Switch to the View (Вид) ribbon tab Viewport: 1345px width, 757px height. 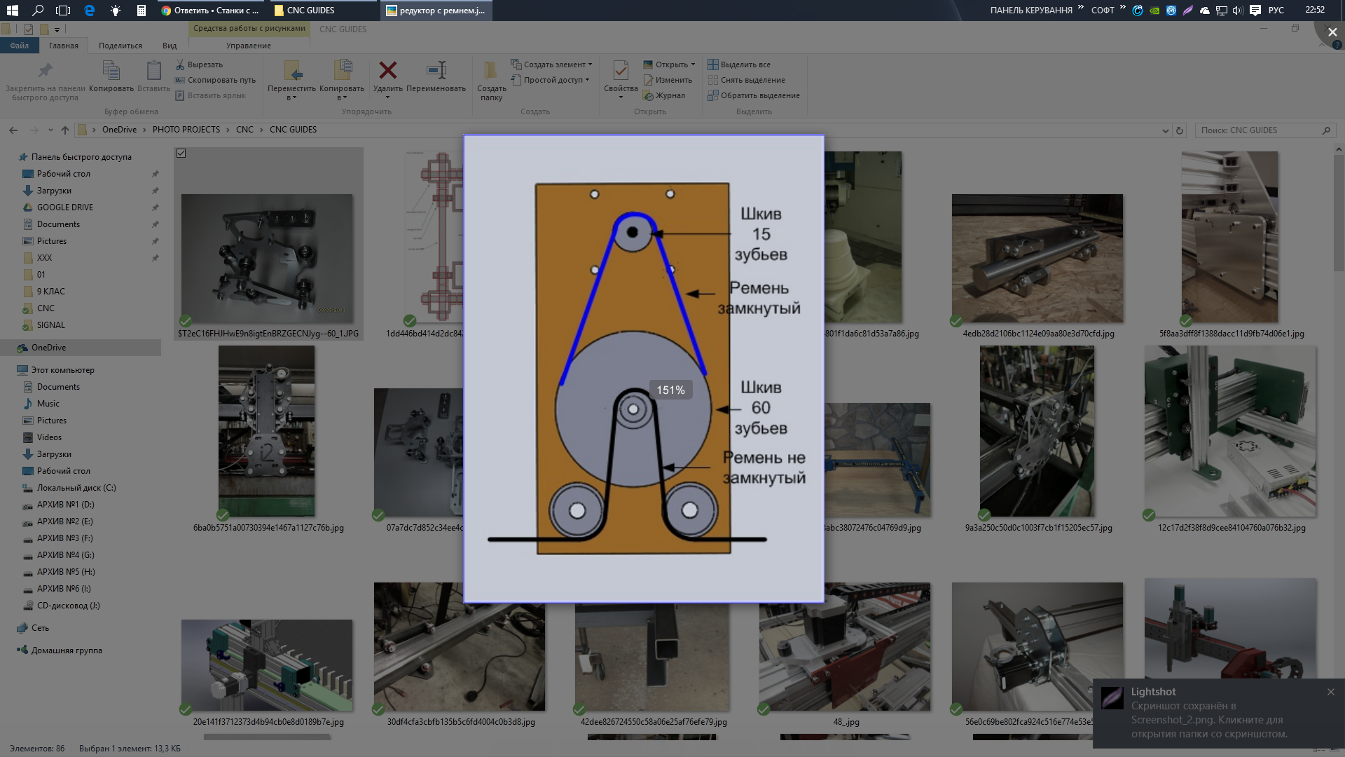(170, 46)
